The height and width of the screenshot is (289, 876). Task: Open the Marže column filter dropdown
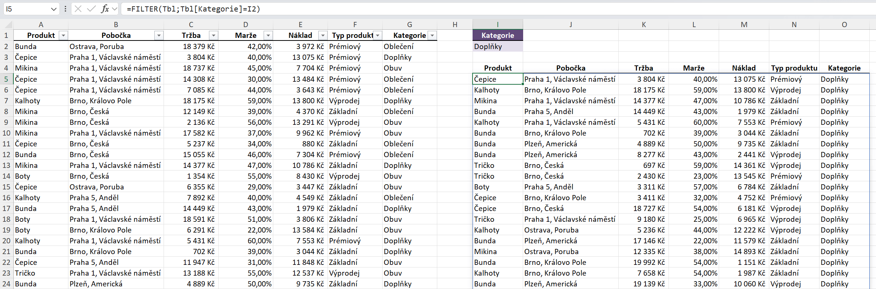tap(268, 36)
